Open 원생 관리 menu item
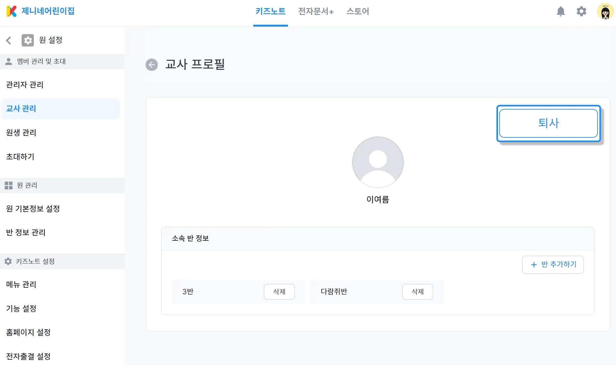 pyautogui.click(x=21, y=133)
